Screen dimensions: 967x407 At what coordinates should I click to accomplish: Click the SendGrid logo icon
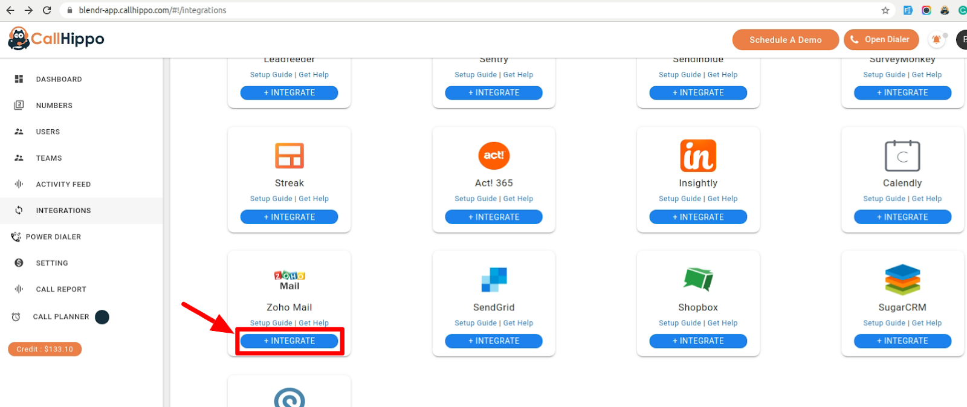coord(494,280)
